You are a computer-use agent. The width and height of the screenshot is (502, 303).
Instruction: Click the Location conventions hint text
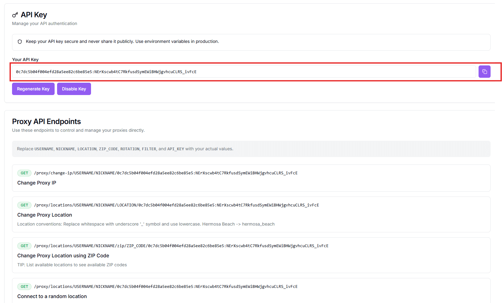pos(146,224)
